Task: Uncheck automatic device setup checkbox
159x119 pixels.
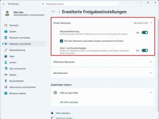Action: (61, 41)
